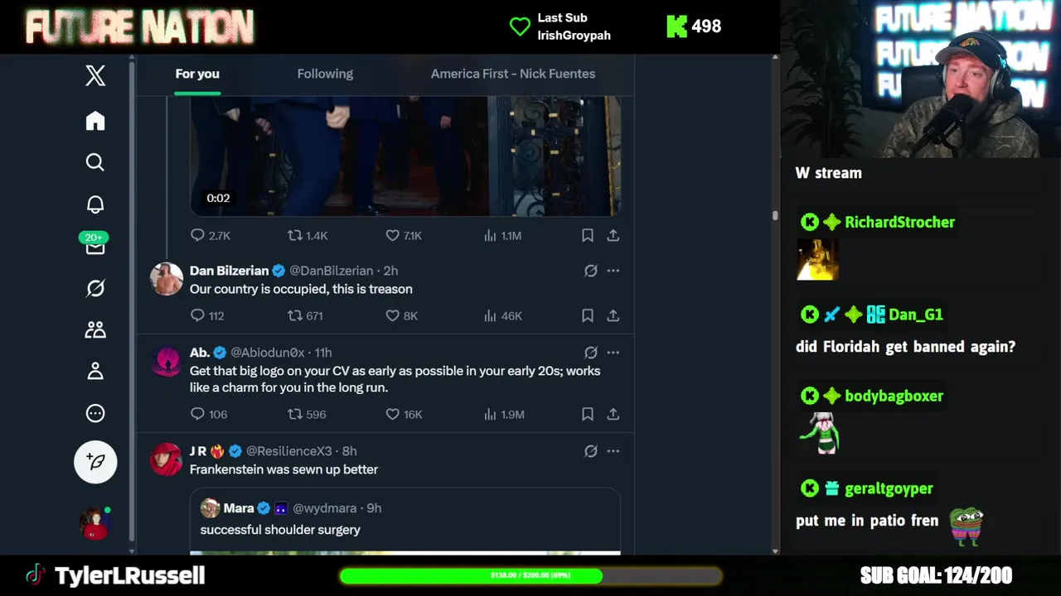Share Dan Bilzerian's post
1061x596 pixels.
tap(613, 315)
